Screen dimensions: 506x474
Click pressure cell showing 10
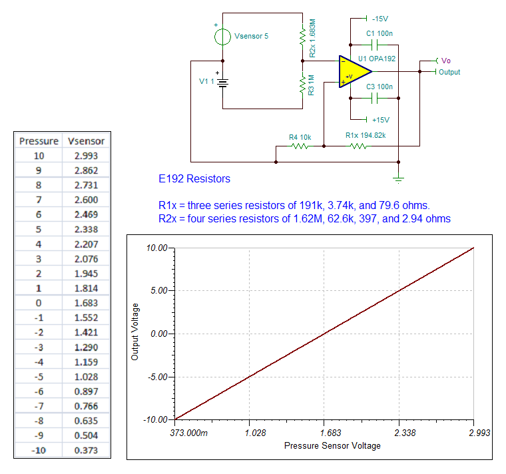(x=39, y=156)
